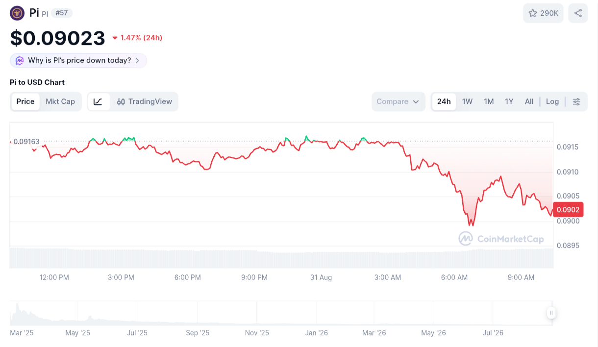Screen dimensions: 598x347
Task: Click the Pi coin logo icon
Action: point(17,13)
